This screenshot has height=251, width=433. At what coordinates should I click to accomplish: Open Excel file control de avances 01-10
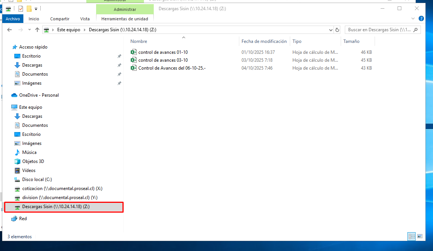163,52
